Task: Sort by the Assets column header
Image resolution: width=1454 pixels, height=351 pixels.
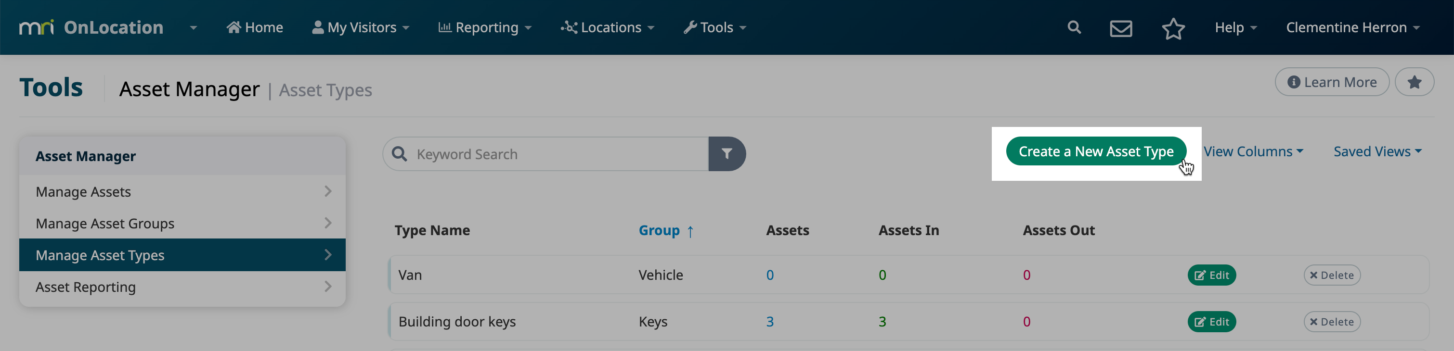Action: [787, 230]
